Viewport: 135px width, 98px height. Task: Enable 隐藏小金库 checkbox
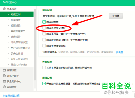coord(44,34)
